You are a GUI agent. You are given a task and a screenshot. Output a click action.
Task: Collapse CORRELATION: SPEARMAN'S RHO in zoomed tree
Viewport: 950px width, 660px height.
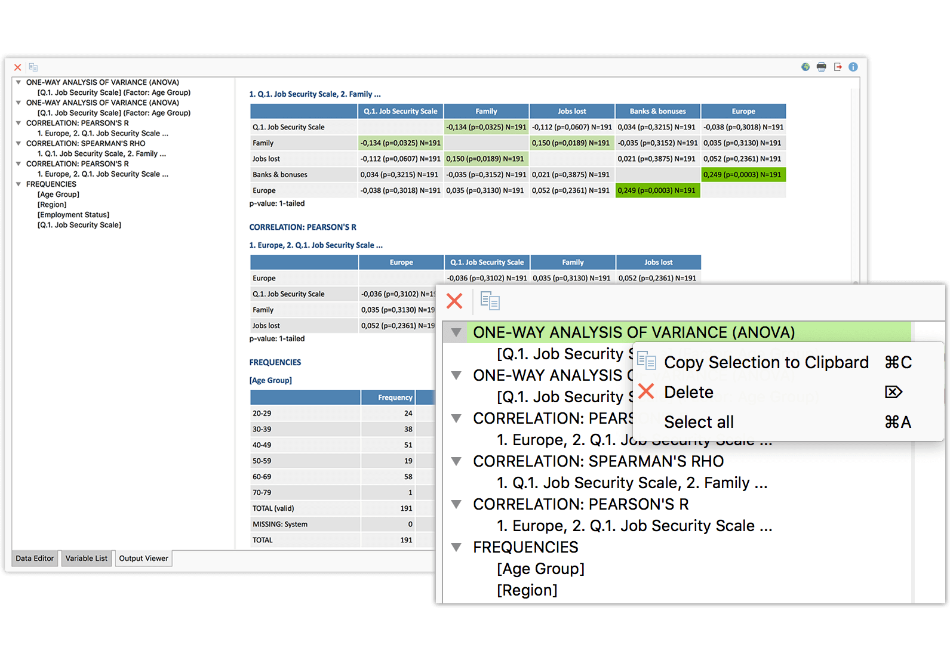456,461
